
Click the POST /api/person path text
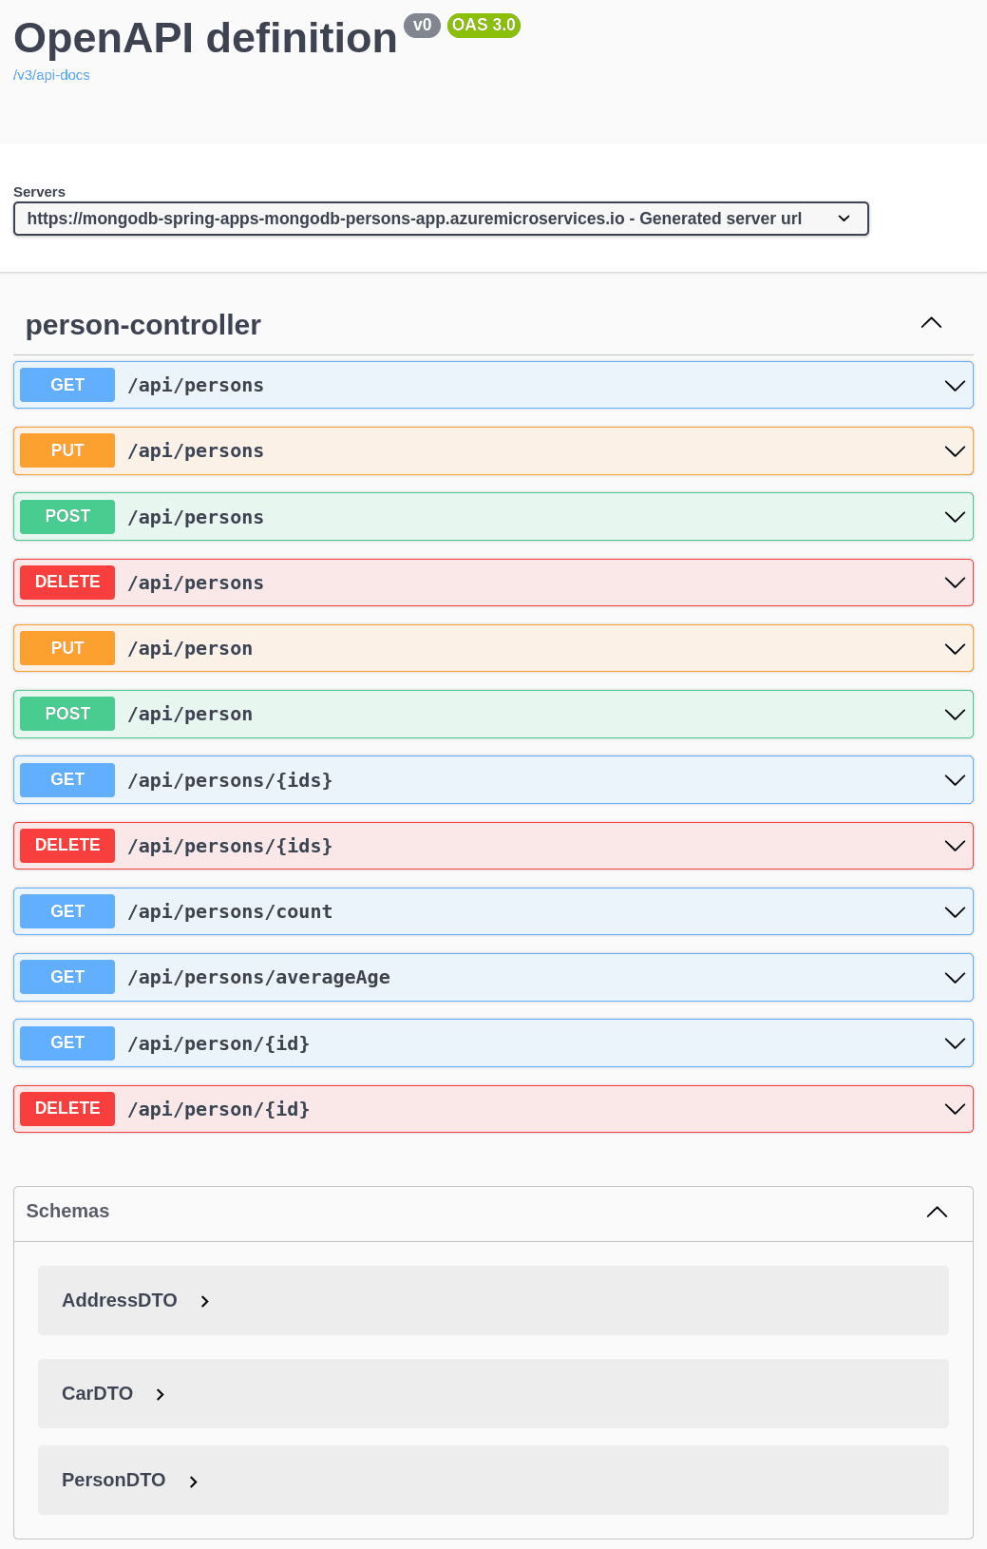(190, 715)
